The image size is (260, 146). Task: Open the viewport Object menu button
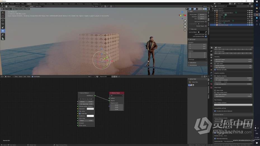pyautogui.click(x=27, y=9)
